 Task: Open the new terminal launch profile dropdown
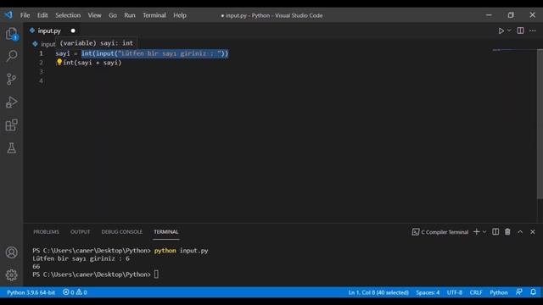tap(484, 231)
